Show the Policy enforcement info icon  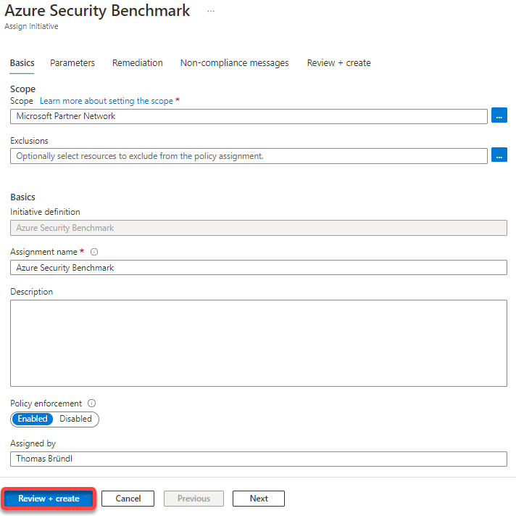(x=91, y=404)
